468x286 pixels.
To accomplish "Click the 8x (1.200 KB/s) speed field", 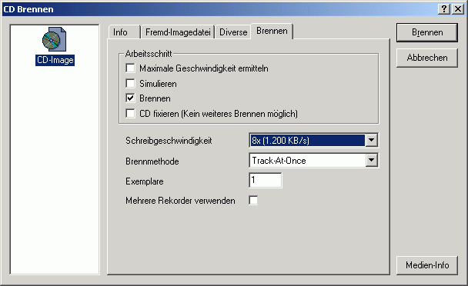I will [307, 140].
